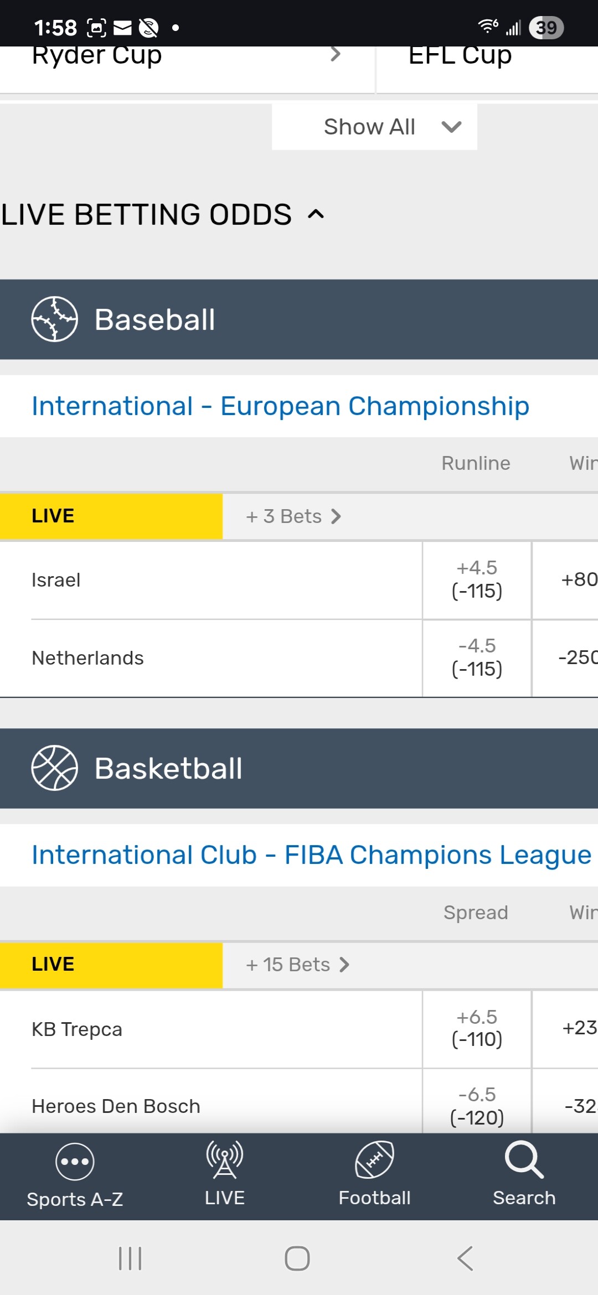This screenshot has width=598, height=1295.
Task: Select KB Trepca +6.5 spread odds
Action: click(477, 1029)
